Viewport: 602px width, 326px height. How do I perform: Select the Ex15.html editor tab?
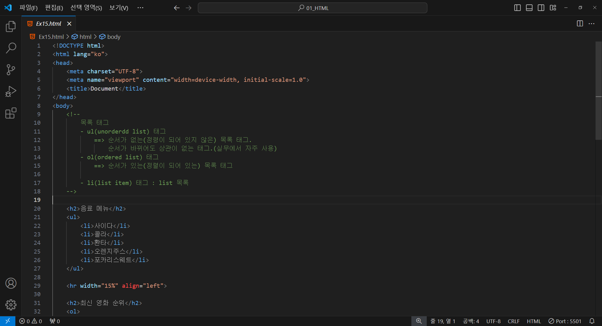(x=49, y=24)
